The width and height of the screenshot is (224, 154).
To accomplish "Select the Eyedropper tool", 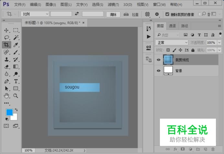I will tap(16, 45).
